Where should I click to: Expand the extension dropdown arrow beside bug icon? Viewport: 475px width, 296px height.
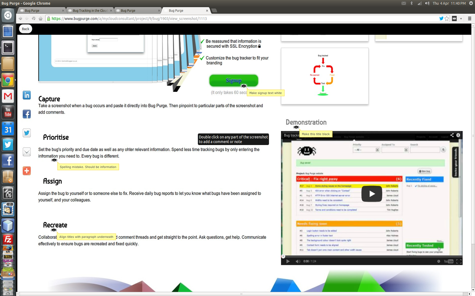(x=461, y=18)
